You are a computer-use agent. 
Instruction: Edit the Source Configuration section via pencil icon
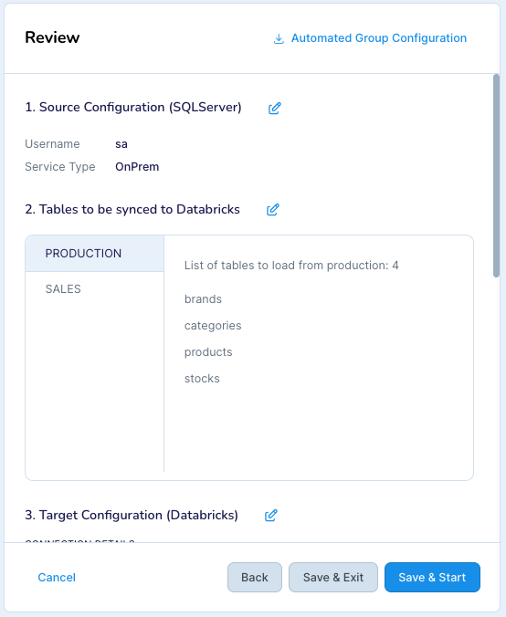tap(274, 108)
